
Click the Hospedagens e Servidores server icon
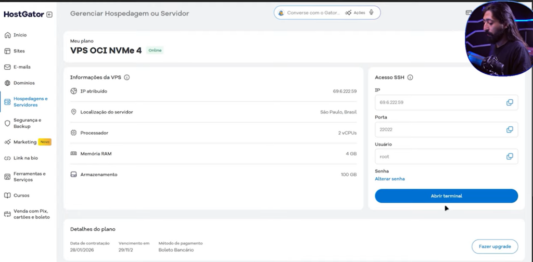pos(7,102)
